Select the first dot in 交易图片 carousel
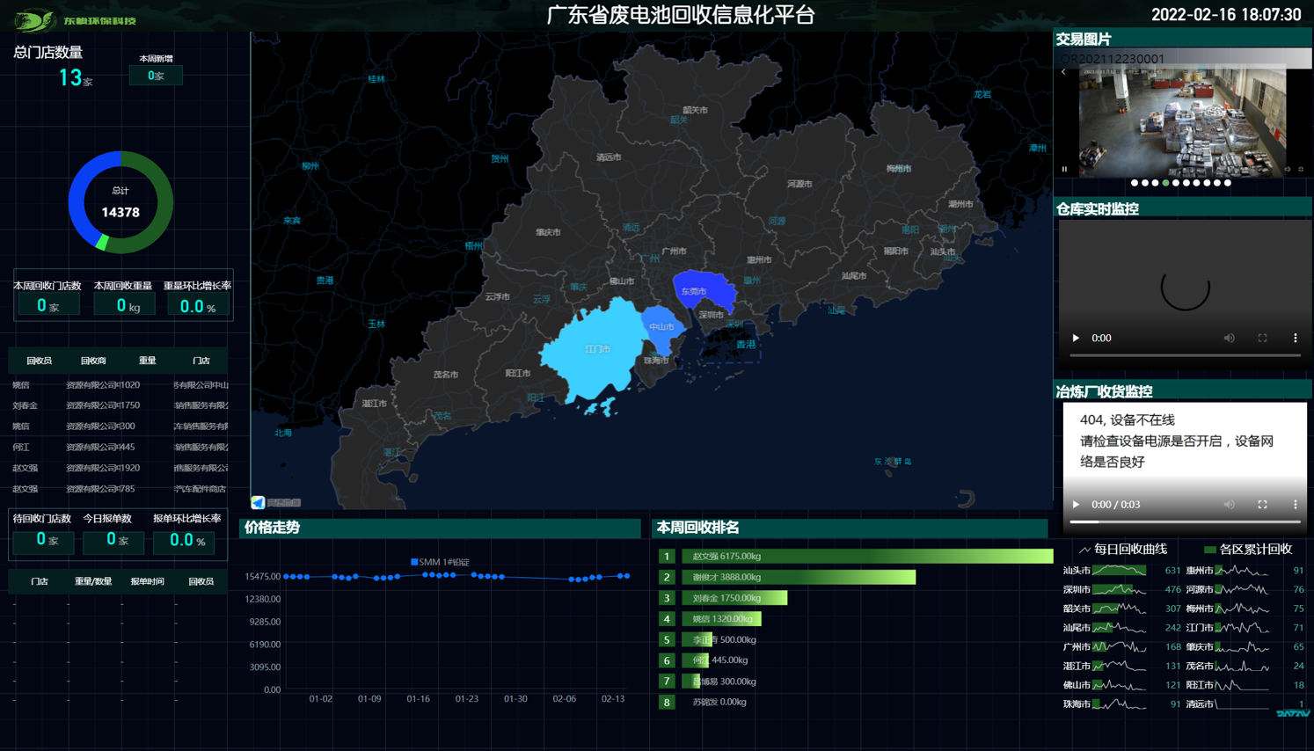The image size is (1314, 751). [x=1135, y=183]
